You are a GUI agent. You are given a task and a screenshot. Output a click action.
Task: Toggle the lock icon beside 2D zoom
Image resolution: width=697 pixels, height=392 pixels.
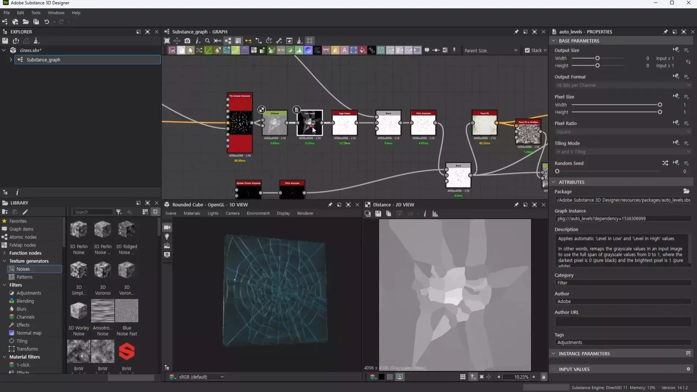[x=543, y=377]
